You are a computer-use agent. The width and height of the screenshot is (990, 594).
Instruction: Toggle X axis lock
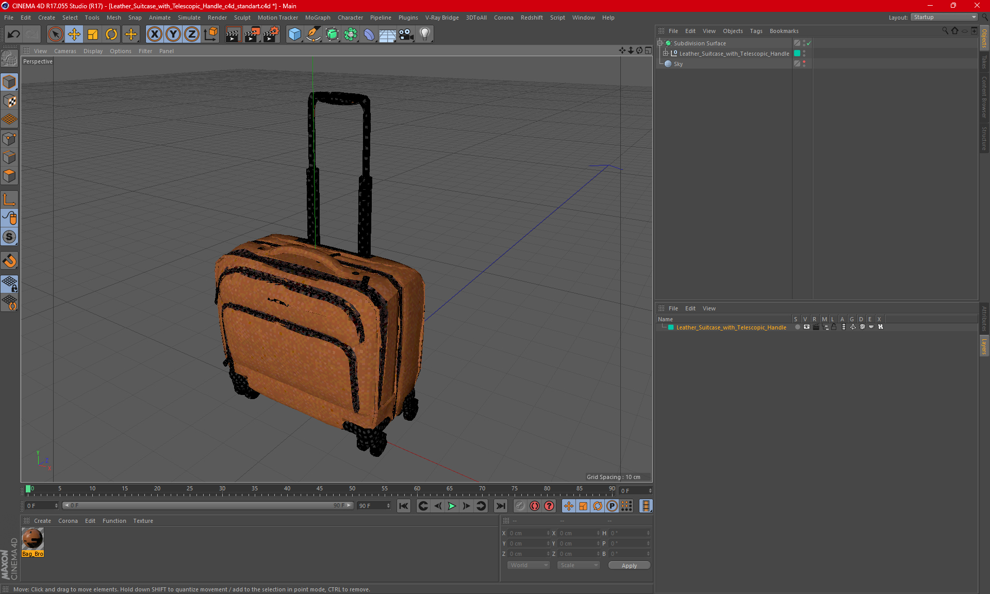tap(154, 35)
